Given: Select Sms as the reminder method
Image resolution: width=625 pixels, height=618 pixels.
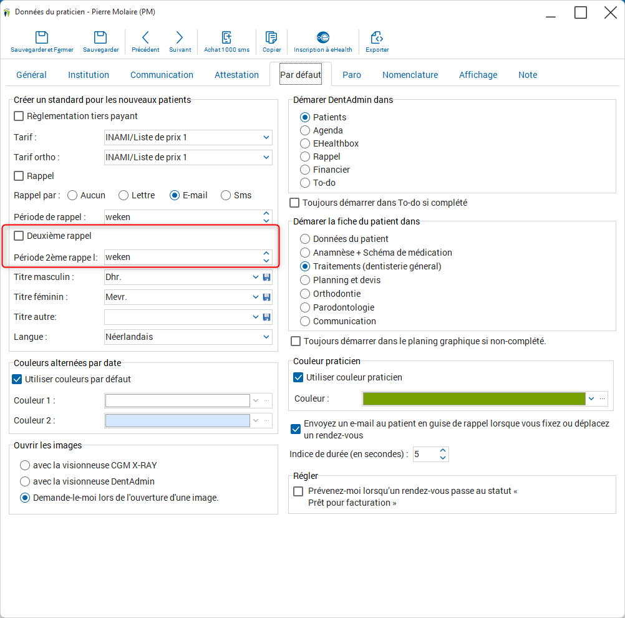Looking at the screenshot, I should pyautogui.click(x=226, y=195).
